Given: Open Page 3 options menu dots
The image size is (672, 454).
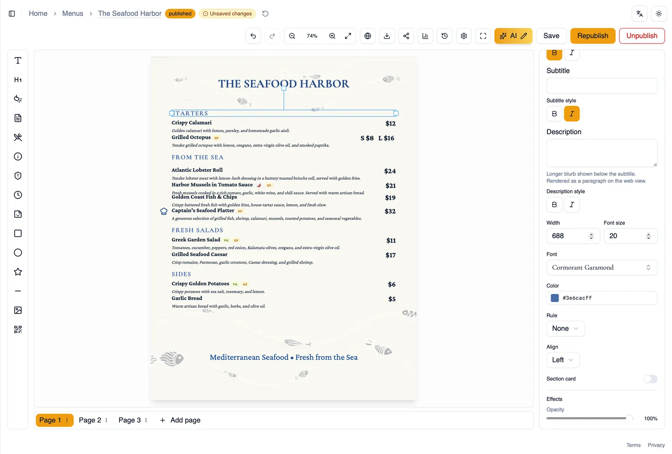Looking at the screenshot, I should click(146, 420).
